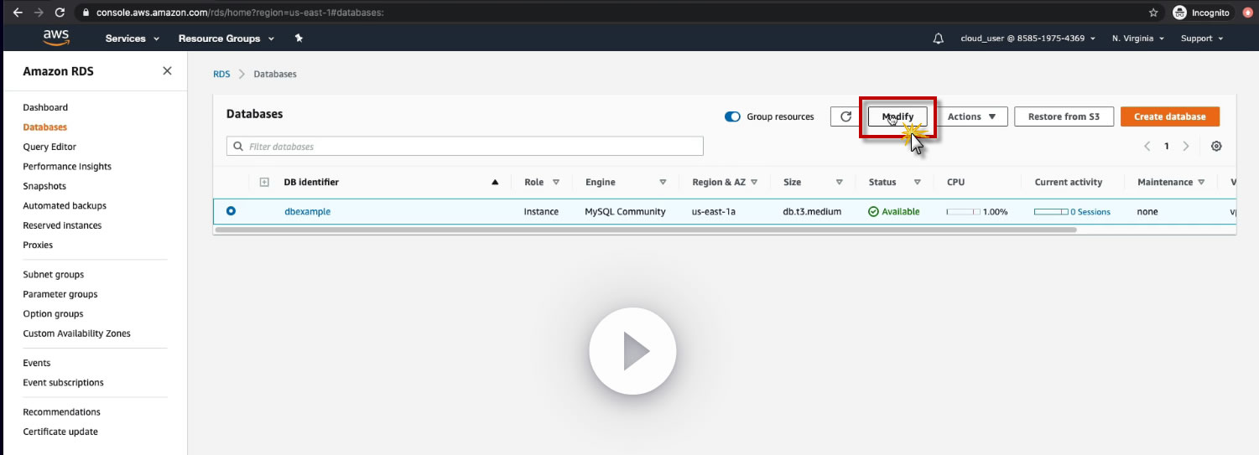
Task: Open Subnet groups in sidebar
Action: 54,274
